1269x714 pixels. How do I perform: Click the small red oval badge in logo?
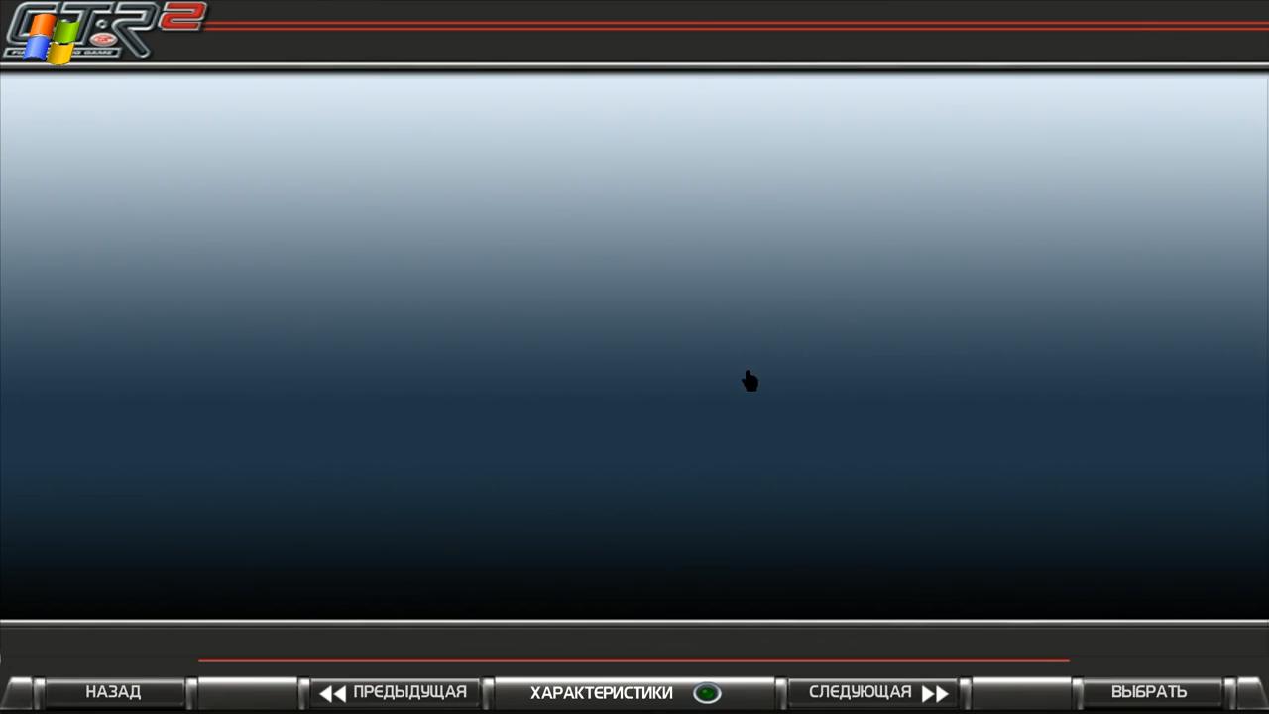101,40
